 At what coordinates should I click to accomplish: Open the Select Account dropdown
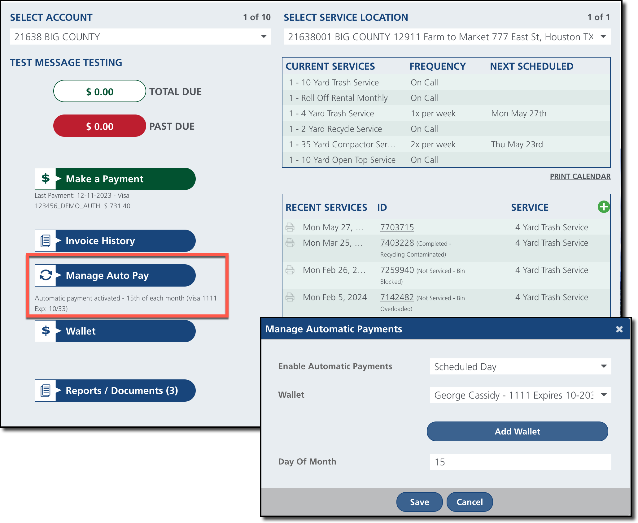(x=140, y=37)
